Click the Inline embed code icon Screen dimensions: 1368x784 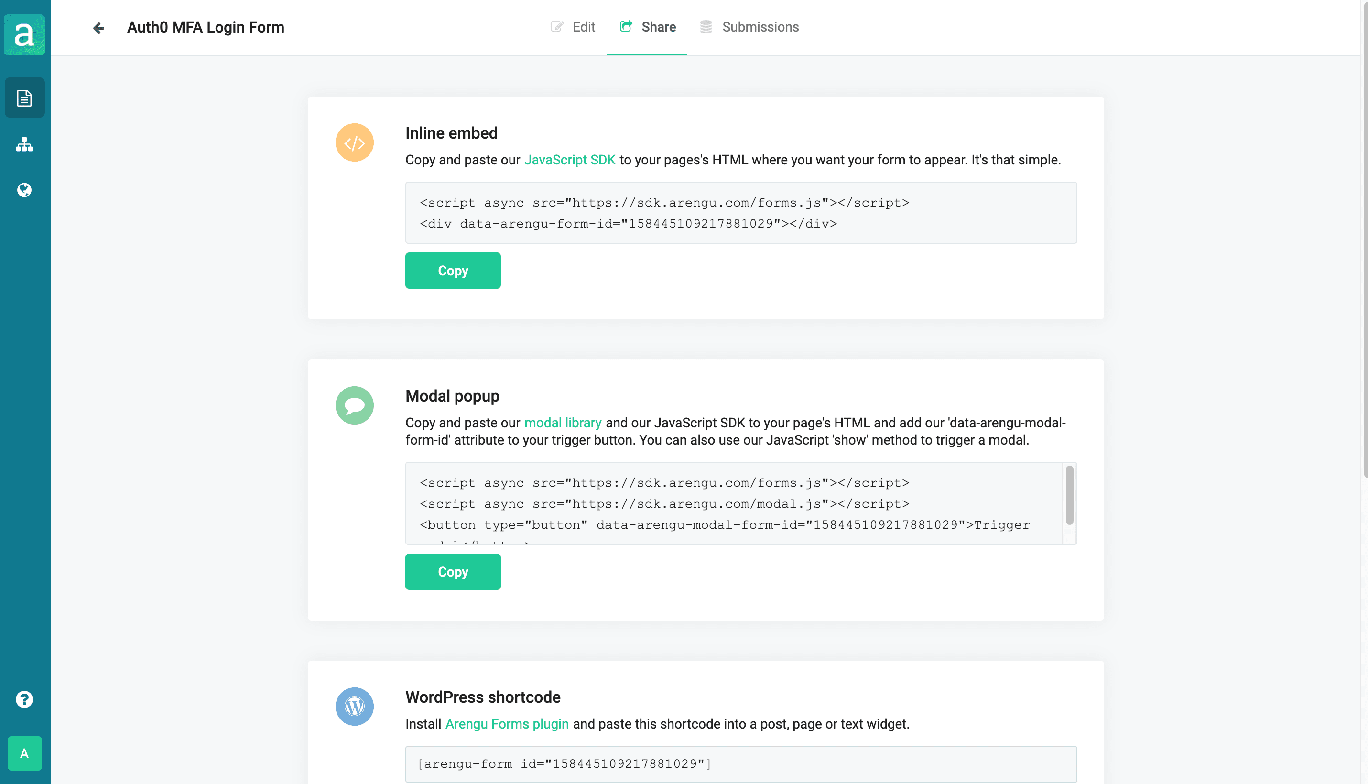354,142
